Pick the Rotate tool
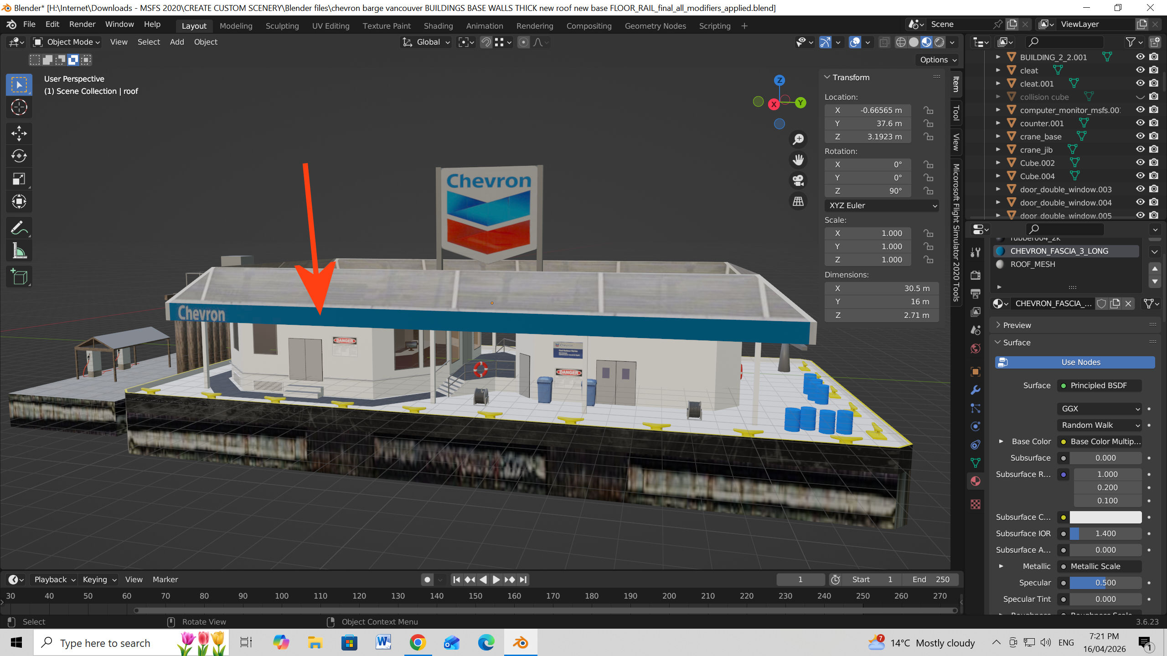 pos(19,156)
